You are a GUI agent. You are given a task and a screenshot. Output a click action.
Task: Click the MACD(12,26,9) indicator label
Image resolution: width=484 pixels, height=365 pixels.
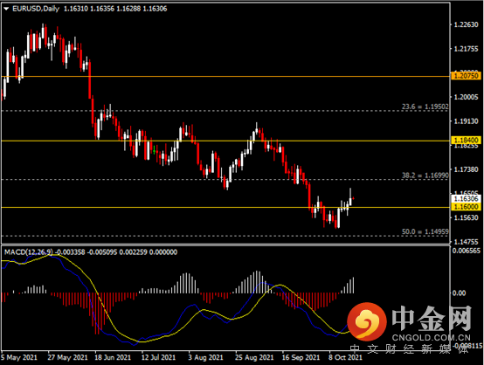29,252
